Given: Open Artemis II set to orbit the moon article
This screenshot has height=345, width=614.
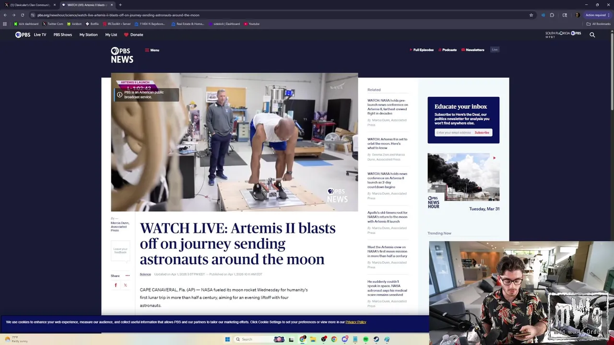Looking at the screenshot, I should point(387,143).
